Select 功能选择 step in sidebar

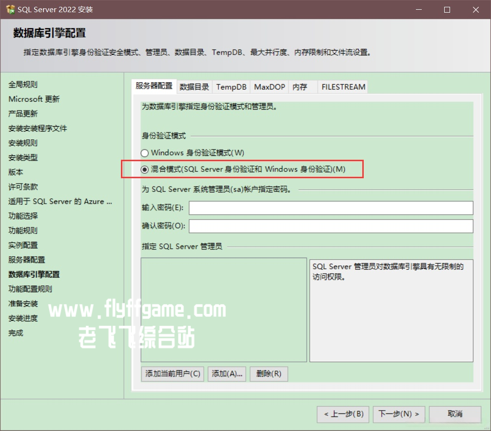(23, 216)
